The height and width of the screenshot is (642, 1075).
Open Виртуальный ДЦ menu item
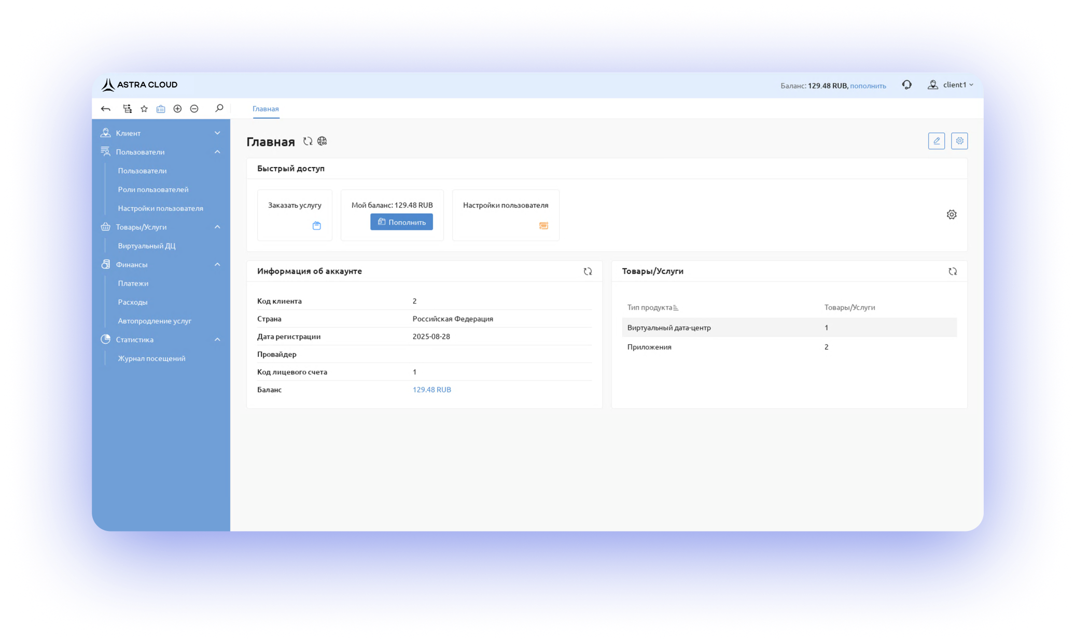147,246
